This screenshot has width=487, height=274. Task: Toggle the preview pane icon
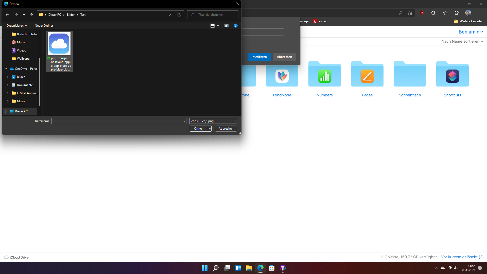tap(226, 26)
